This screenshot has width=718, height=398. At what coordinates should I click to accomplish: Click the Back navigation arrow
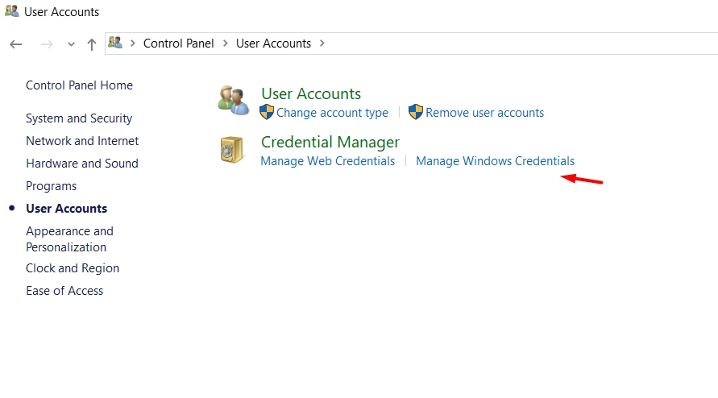[x=16, y=44]
